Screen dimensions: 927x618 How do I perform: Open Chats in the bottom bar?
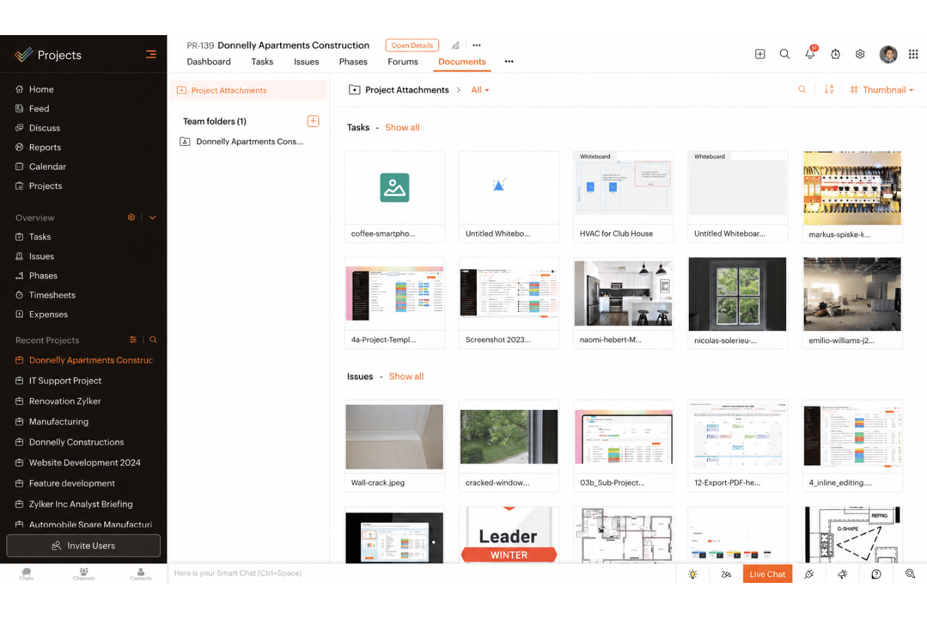(x=26, y=574)
